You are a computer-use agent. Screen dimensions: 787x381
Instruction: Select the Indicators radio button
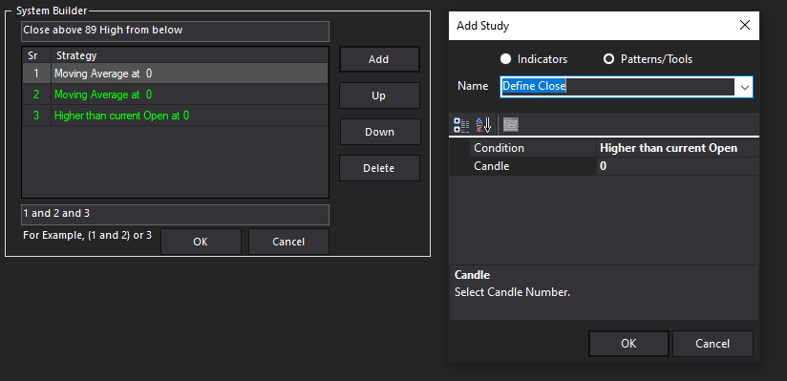(x=534, y=59)
